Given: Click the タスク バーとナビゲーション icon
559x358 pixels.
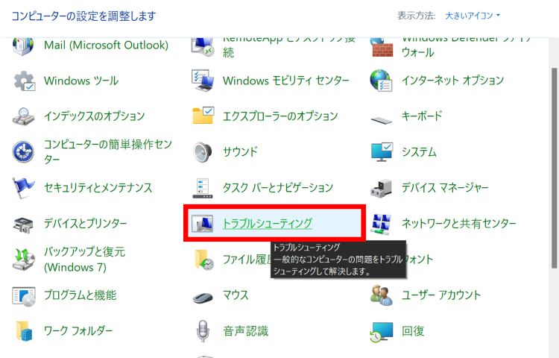Looking at the screenshot, I should pos(203,188).
